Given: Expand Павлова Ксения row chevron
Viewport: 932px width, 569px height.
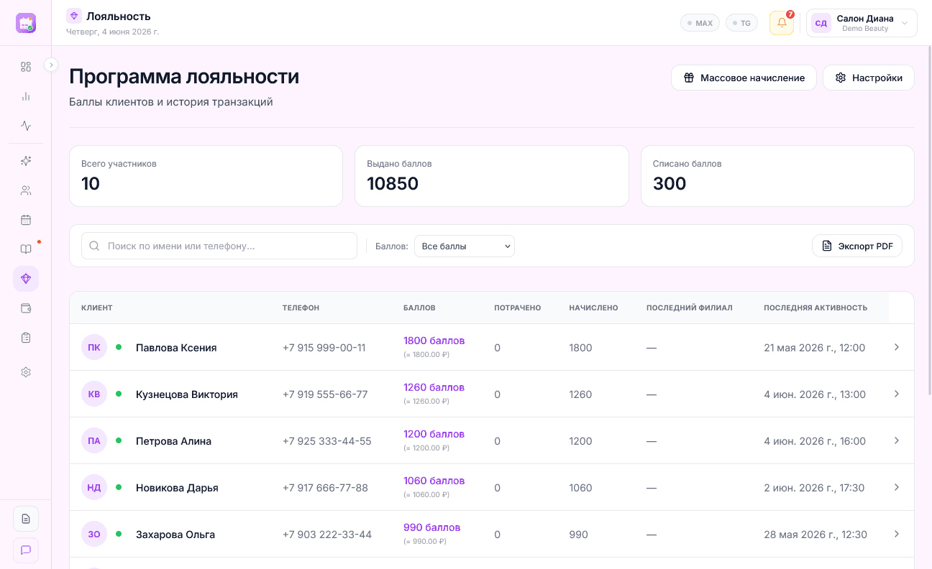Looking at the screenshot, I should pos(897,347).
